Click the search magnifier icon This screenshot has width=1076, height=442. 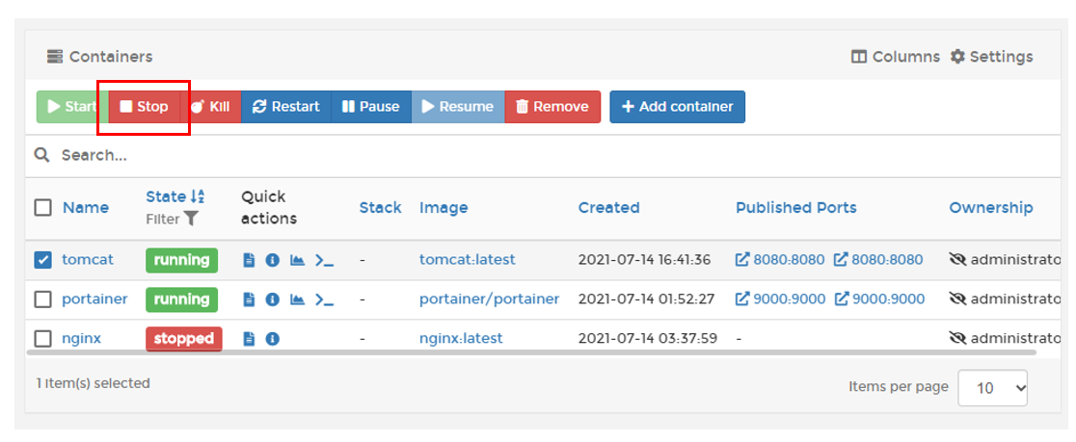coord(41,156)
